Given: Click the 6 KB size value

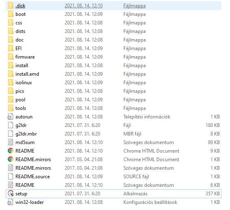Looking at the screenshot, I should coord(215,185).
